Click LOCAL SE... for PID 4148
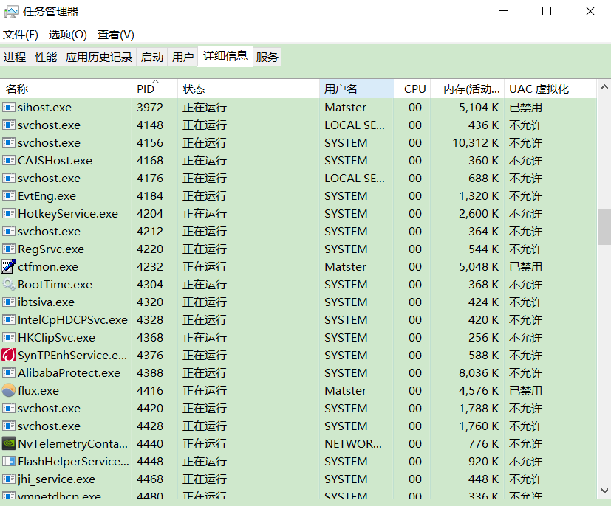The width and height of the screenshot is (611, 506). (355, 125)
